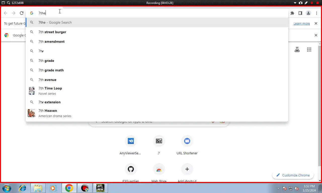Click the muted volume tray icon
Viewport: 322px width, 193px height.
click(297, 188)
